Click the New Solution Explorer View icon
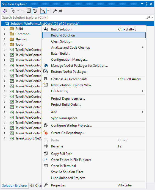 click(x=46, y=85)
